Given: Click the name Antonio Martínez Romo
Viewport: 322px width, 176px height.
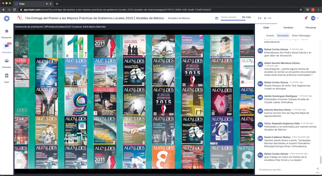Looking at the screenshot, I should (x=278, y=110).
